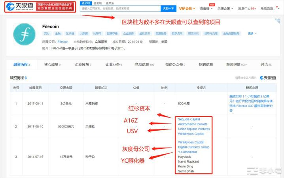
Task: Select the 查公司 search tab
Action: [x=86, y=3]
